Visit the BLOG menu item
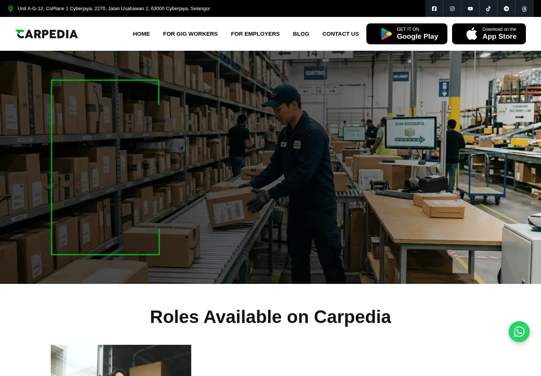Image resolution: width=541 pixels, height=376 pixels. pyautogui.click(x=301, y=34)
